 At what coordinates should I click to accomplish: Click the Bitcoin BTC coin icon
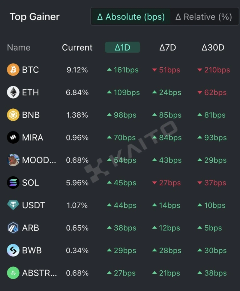(13, 70)
